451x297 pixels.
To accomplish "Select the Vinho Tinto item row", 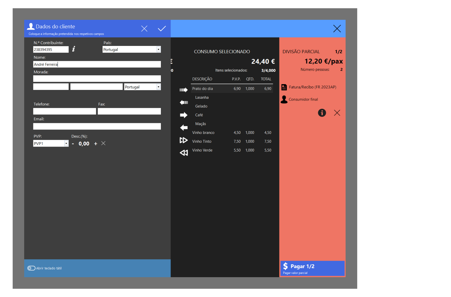I will [x=232, y=141].
